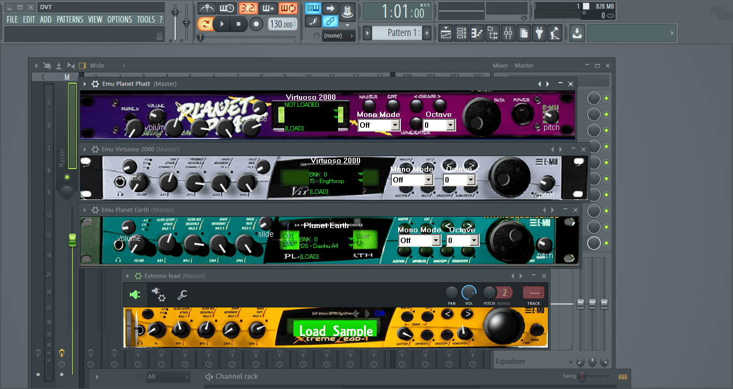Open Emu Virtuoso 2000 gear menu
This screenshot has height=389, width=733.
point(95,149)
